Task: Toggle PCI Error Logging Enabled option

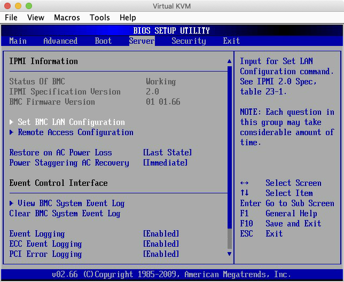Action: [x=161, y=254]
